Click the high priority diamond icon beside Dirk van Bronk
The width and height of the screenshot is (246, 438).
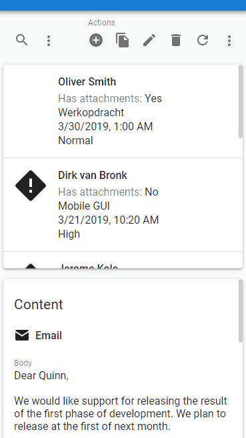[x=31, y=186]
